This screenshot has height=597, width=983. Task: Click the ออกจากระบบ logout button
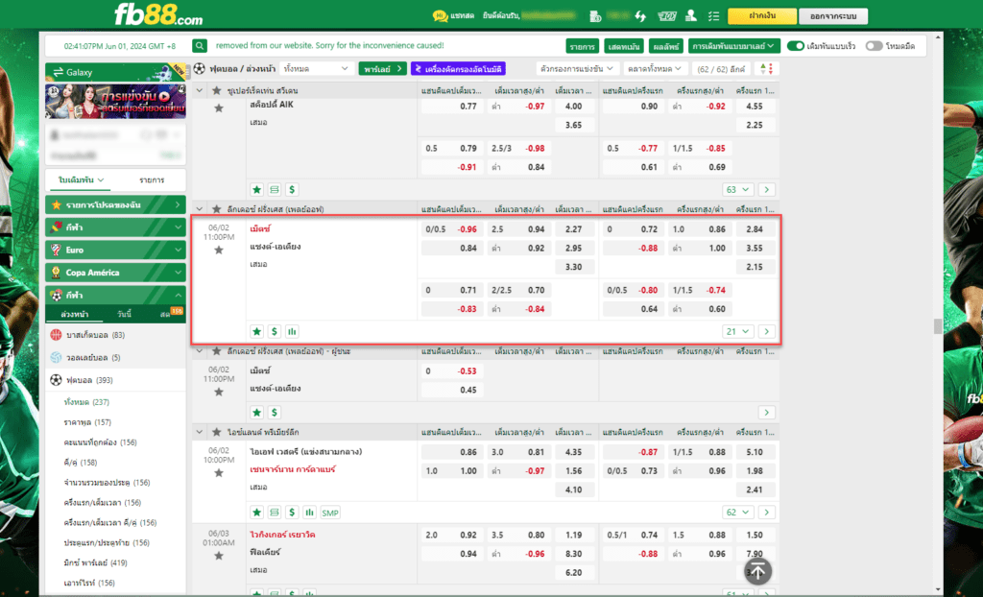(833, 16)
